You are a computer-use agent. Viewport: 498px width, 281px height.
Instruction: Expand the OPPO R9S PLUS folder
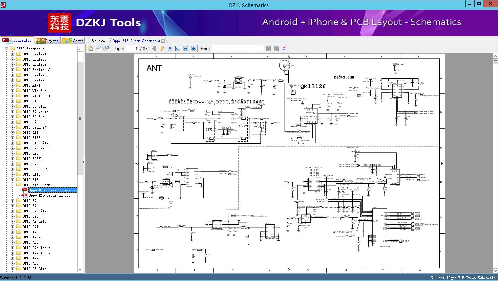click(x=13, y=169)
